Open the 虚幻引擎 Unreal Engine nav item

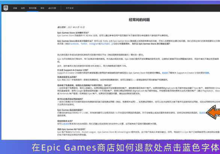point(52,8)
